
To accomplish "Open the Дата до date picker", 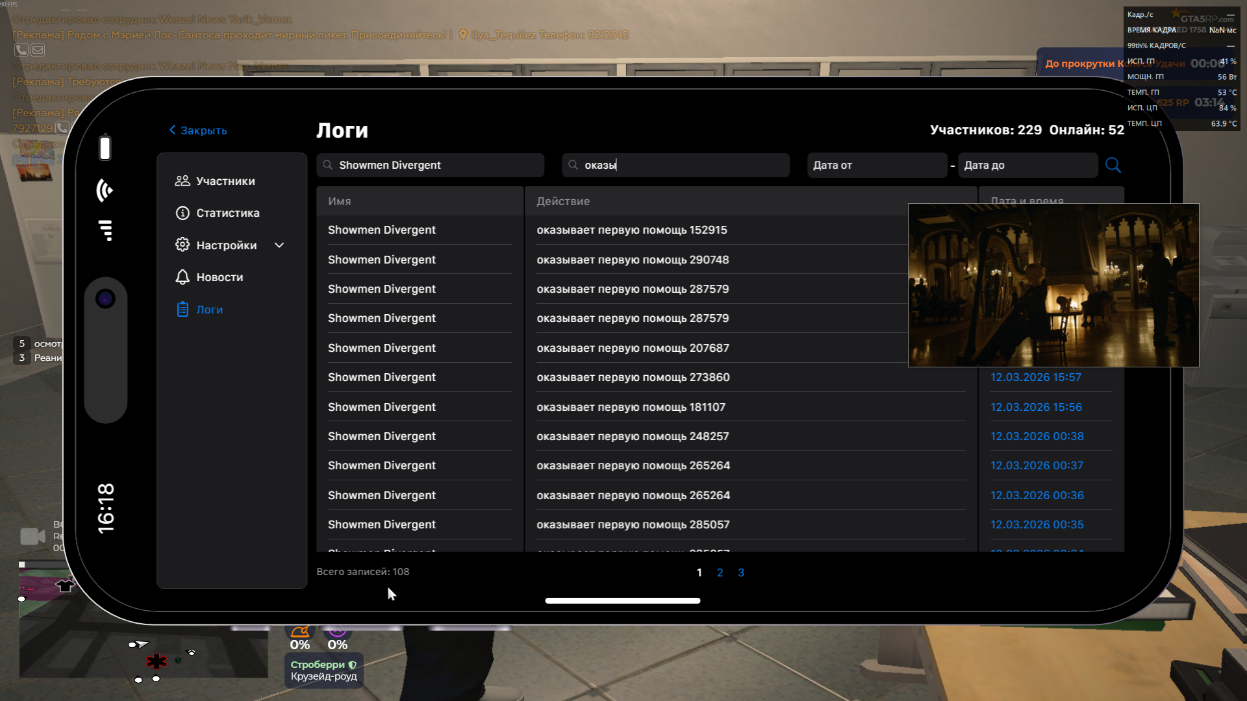I will 1027,166.
